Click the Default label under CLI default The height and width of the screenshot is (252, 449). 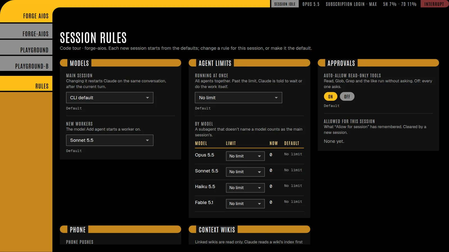pos(74,108)
